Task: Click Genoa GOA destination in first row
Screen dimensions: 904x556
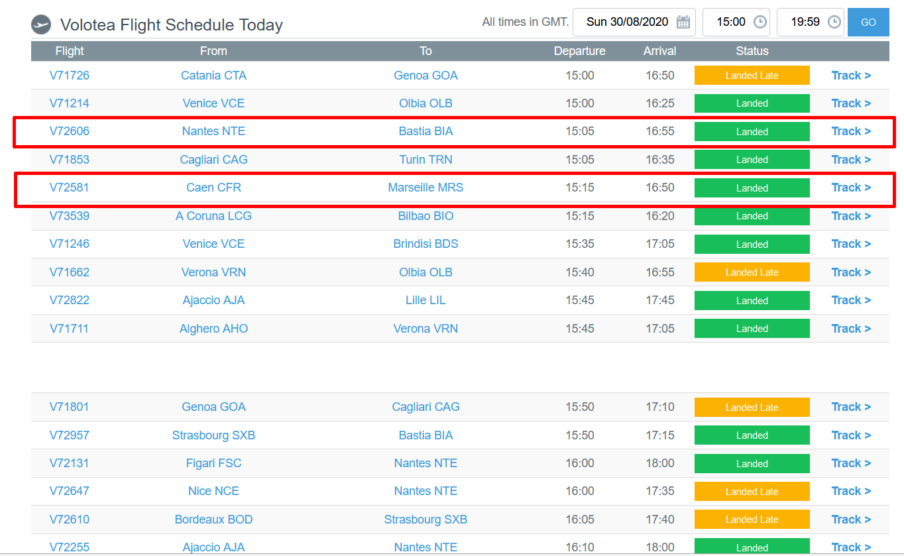Action: [425, 76]
